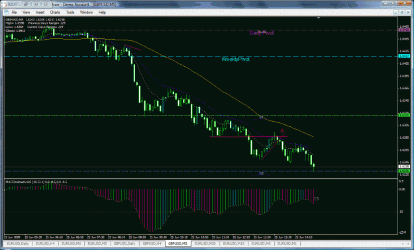Switch to the GBPUSD,Daily chart tab

click(x=125, y=243)
